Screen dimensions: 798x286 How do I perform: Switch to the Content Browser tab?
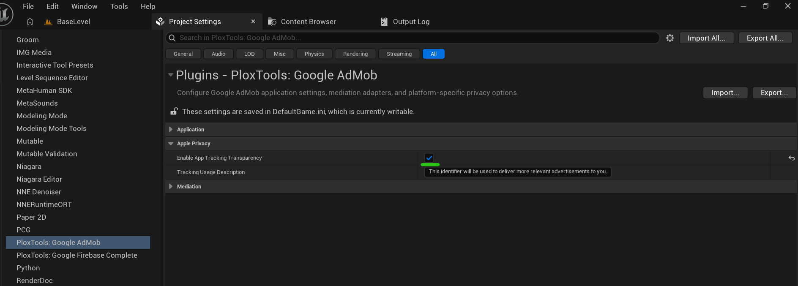(309, 22)
